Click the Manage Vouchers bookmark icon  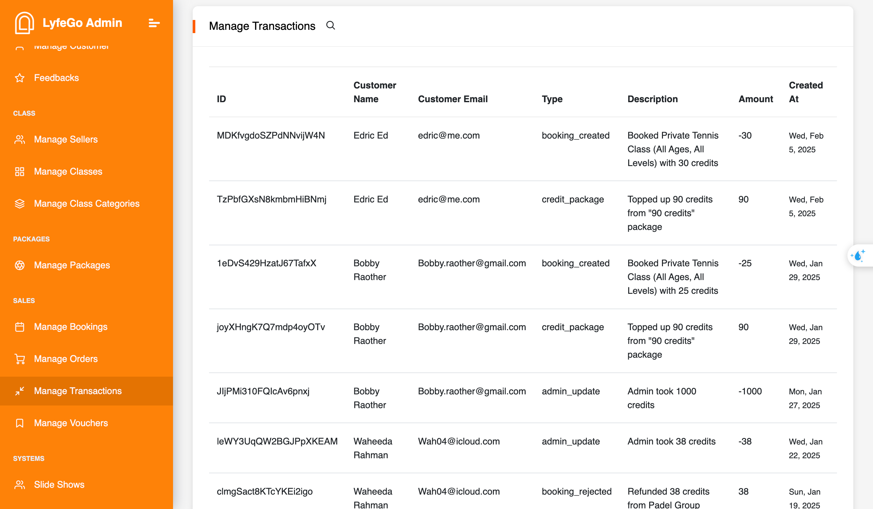click(20, 423)
